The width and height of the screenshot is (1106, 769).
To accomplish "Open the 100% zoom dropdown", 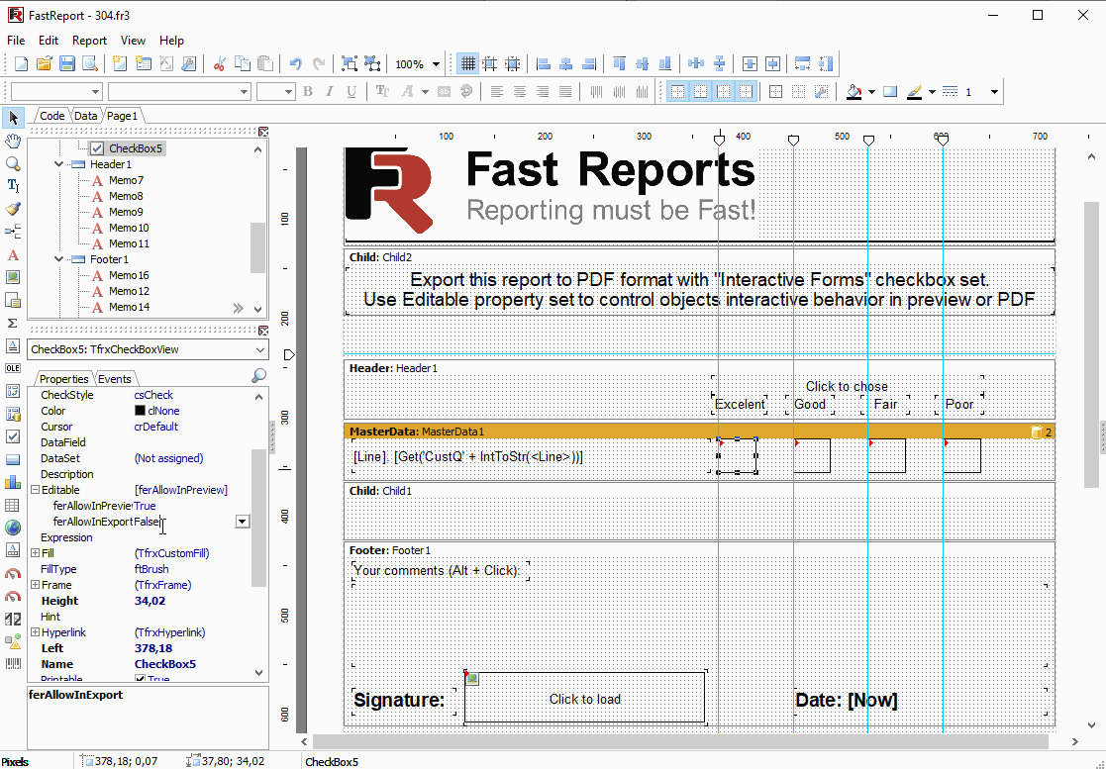I will (x=436, y=64).
